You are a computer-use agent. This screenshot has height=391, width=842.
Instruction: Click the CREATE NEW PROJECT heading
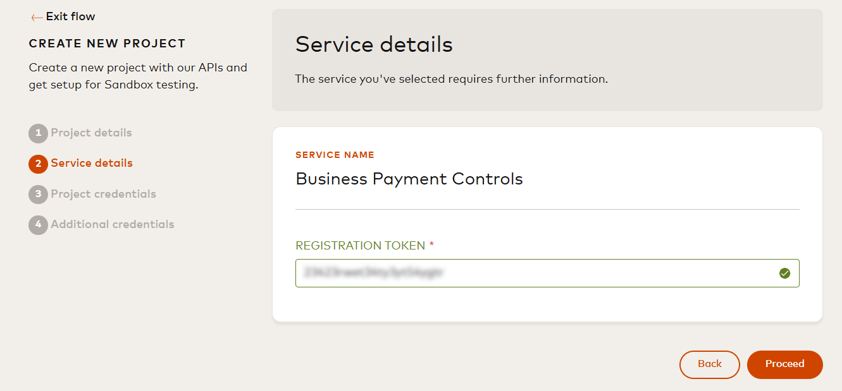coord(107,43)
